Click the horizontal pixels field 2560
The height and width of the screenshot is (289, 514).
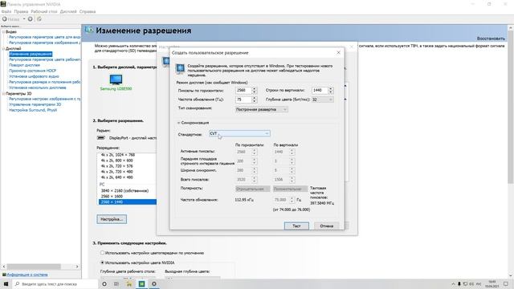coord(243,90)
